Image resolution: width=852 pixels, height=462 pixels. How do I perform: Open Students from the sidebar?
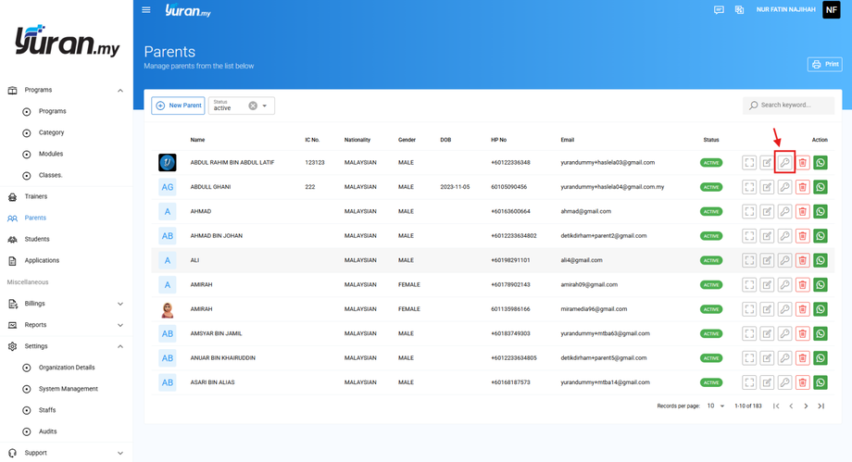[x=37, y=240]
